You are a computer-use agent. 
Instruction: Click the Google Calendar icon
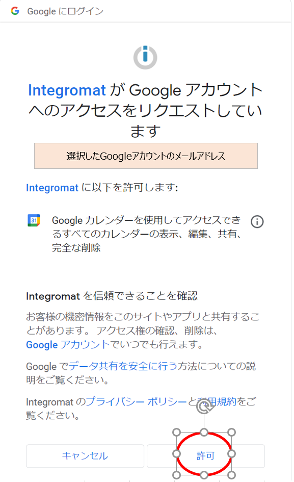[34, 220]
